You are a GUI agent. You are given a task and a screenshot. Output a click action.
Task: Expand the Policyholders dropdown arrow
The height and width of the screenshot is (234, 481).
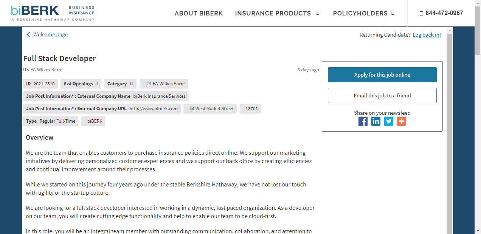393,13
